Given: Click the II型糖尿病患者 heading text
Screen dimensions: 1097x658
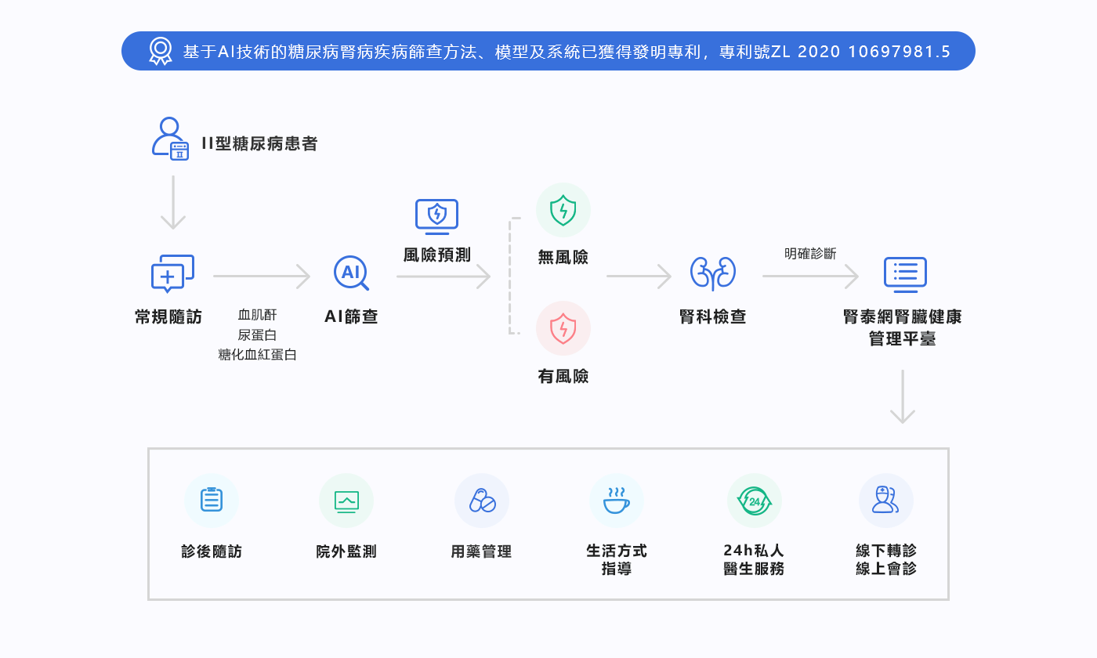Looking at the screenshot, I should pyautogui.click(x=259, y=144).
